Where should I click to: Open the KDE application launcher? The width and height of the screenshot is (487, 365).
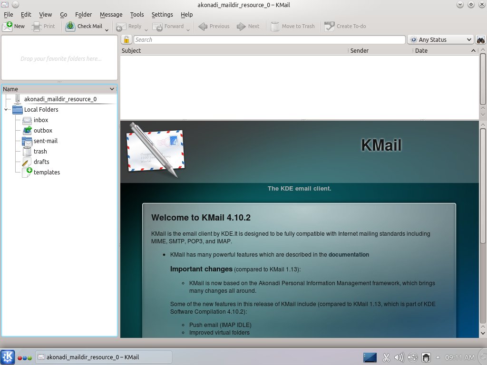pos(8,357)
